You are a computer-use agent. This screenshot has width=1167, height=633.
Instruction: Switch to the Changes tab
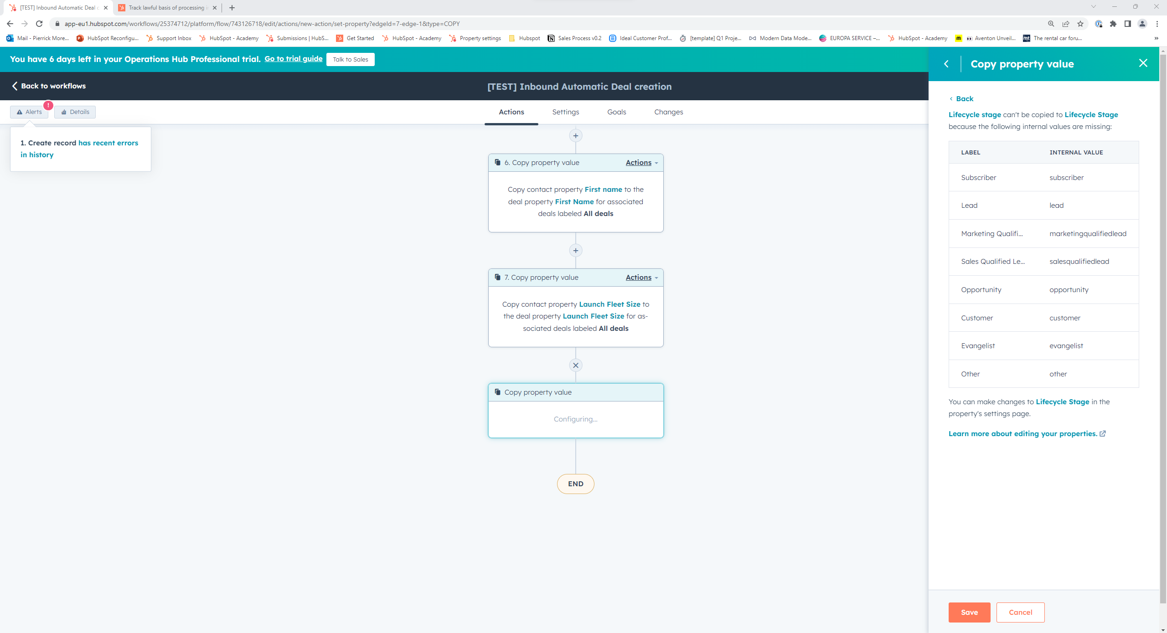pyautogui.click(x=668, y=112)
